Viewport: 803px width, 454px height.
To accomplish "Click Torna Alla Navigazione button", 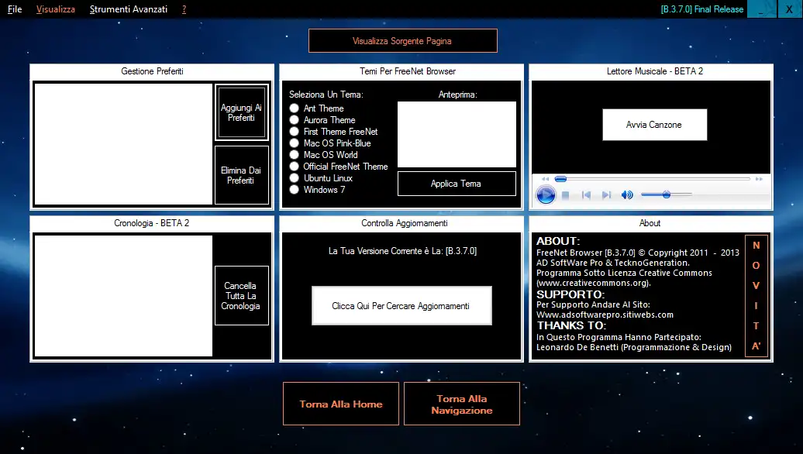I will pos(462,404).
